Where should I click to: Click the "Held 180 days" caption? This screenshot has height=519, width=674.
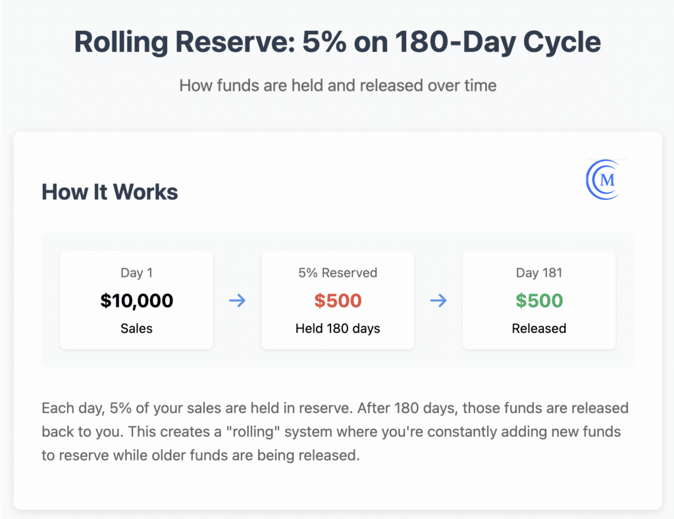click(x=338, y=328)
